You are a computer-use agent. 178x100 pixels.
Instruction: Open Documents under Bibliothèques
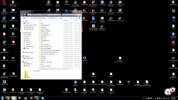(28, 35)
